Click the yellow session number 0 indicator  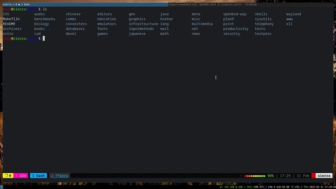click(x=8, y=176)
